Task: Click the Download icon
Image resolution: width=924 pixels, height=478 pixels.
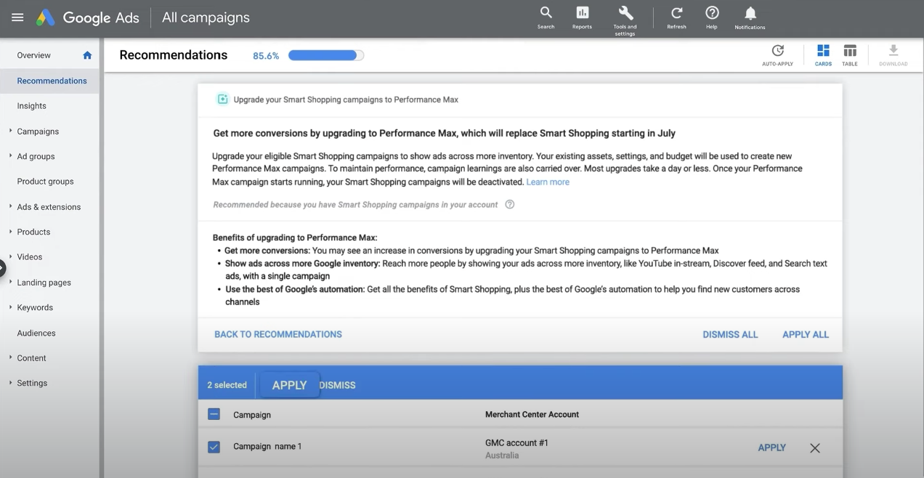Action: [x=893, y=55]
